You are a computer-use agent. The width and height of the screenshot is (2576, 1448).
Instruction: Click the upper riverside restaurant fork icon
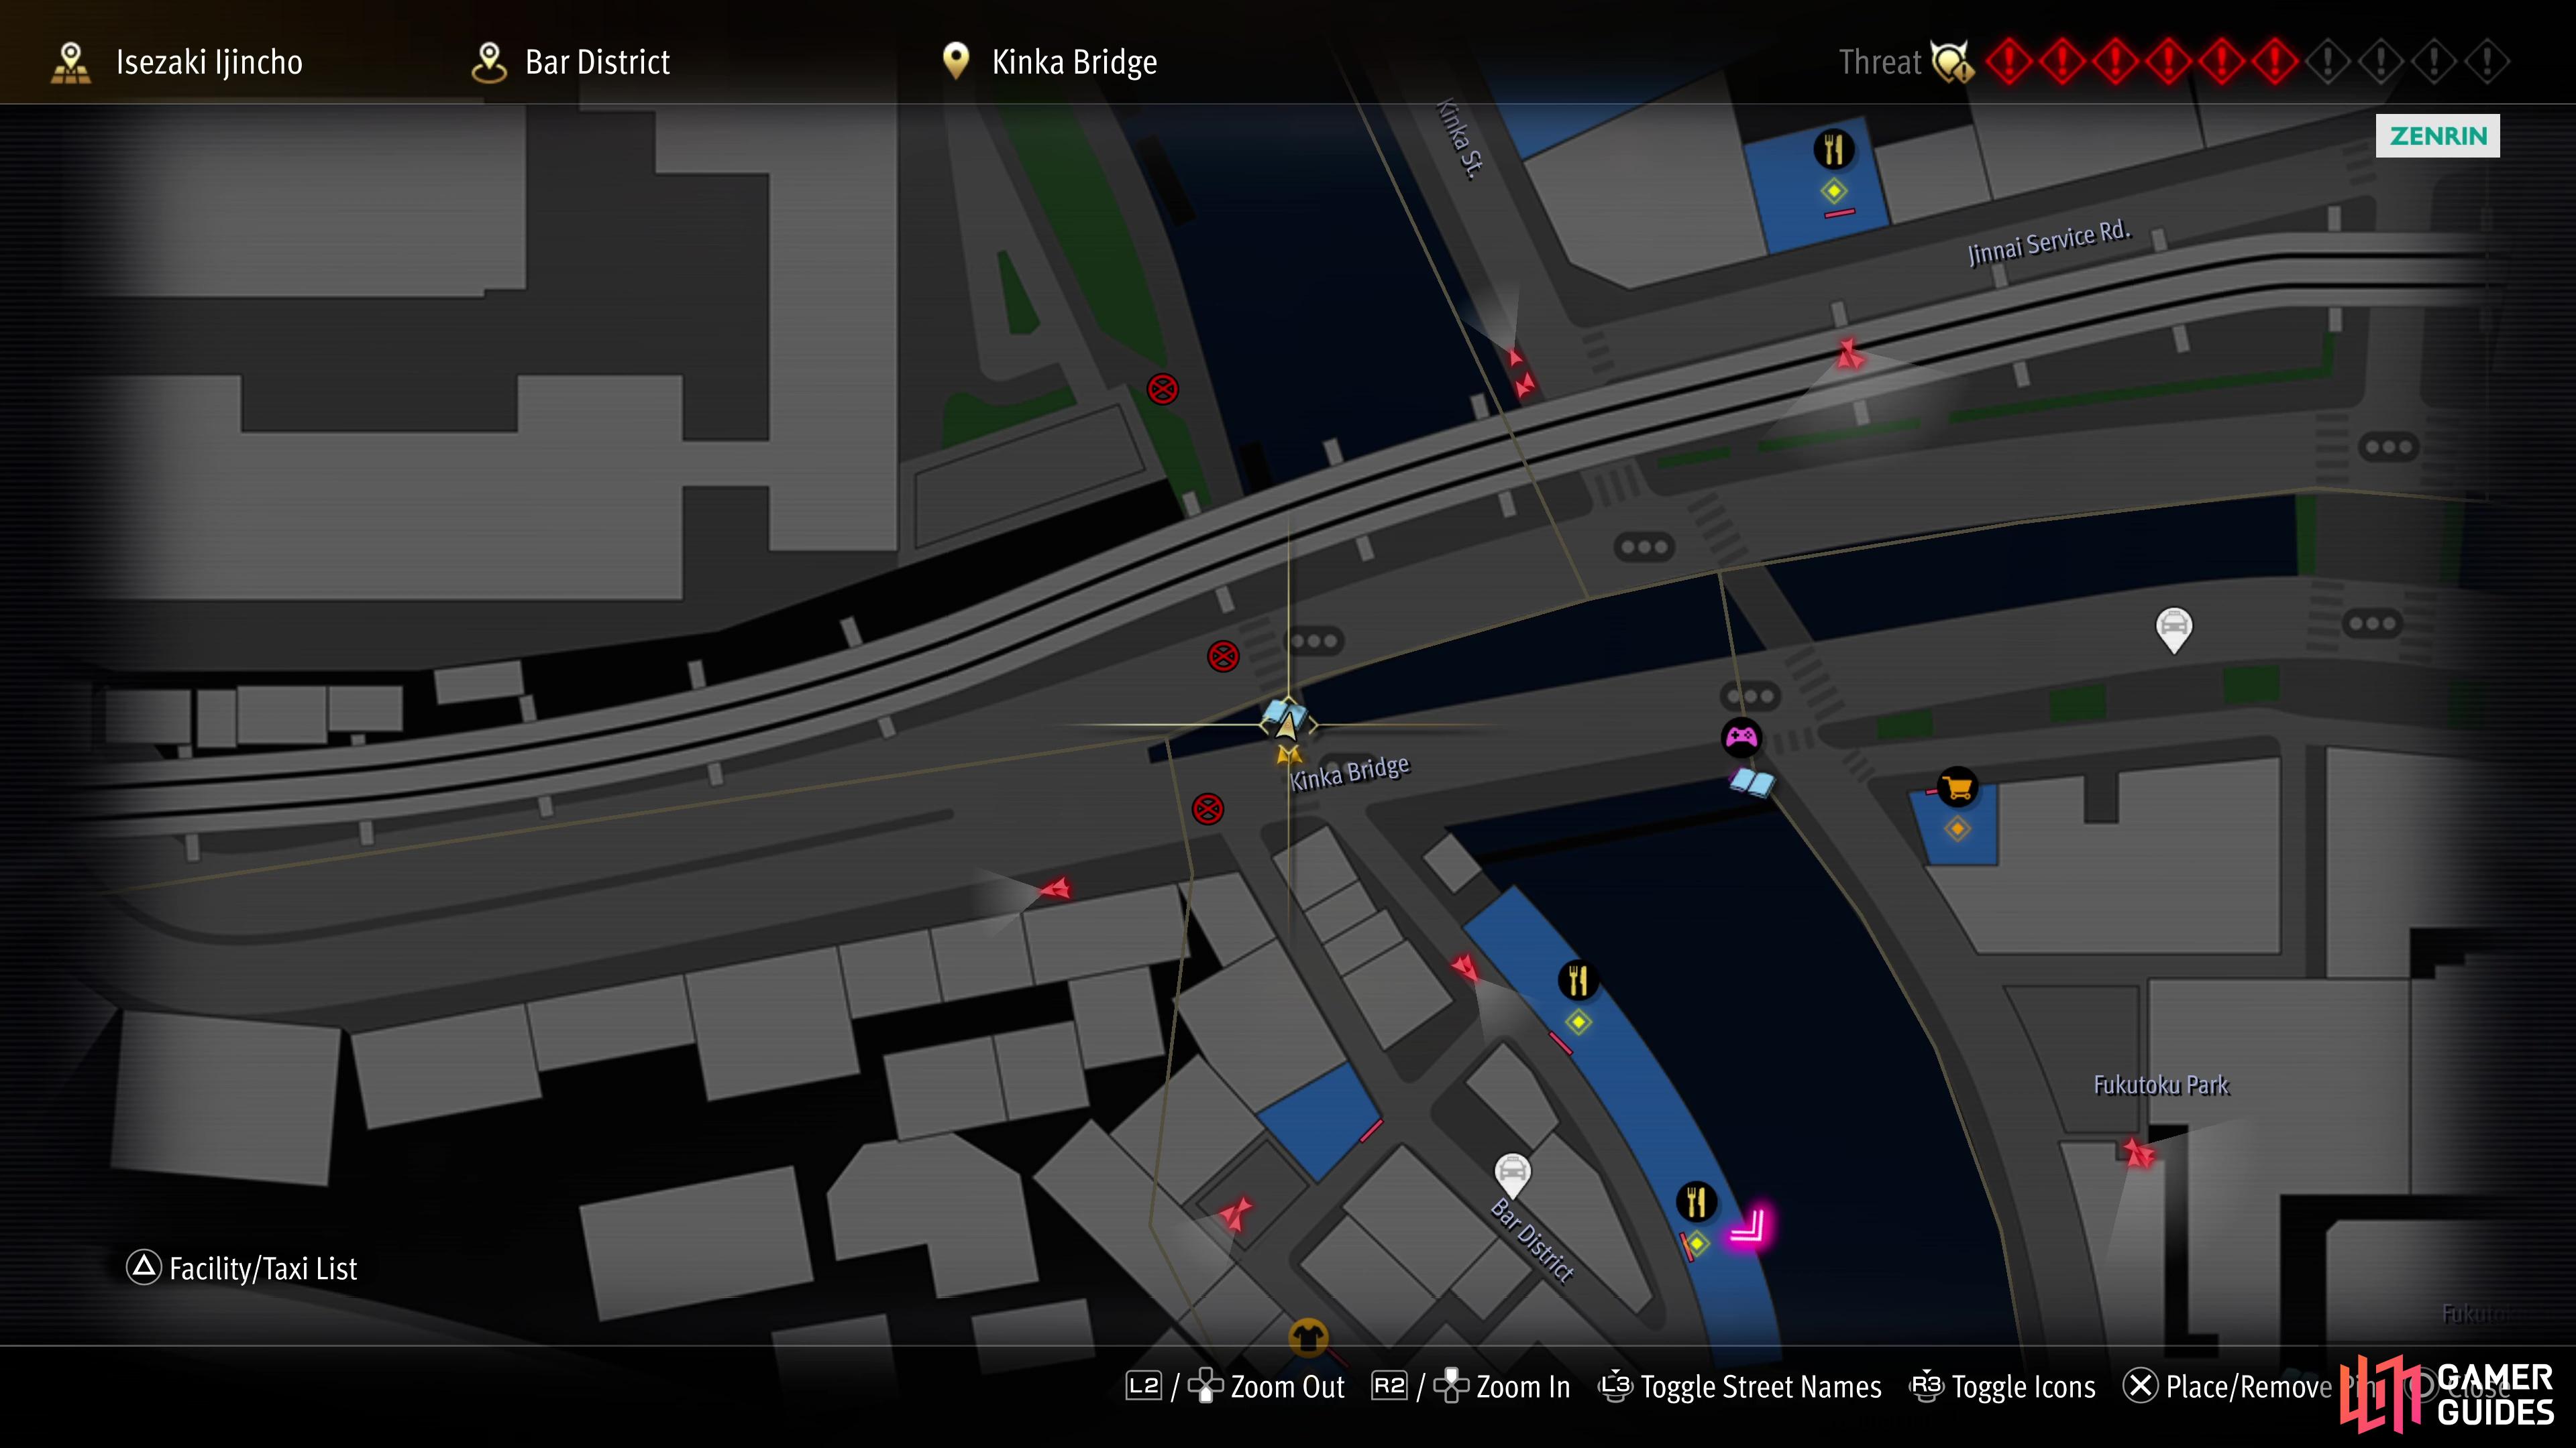pyautogui.click(x=1578, y=980)
